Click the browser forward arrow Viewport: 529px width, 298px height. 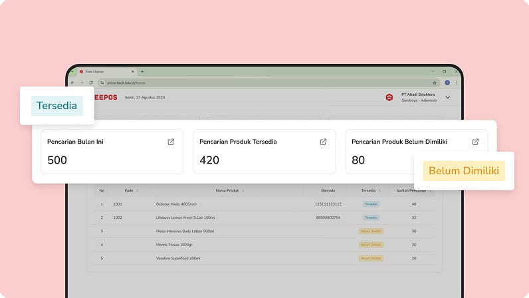pyautogui.click(x=82, y=82)
